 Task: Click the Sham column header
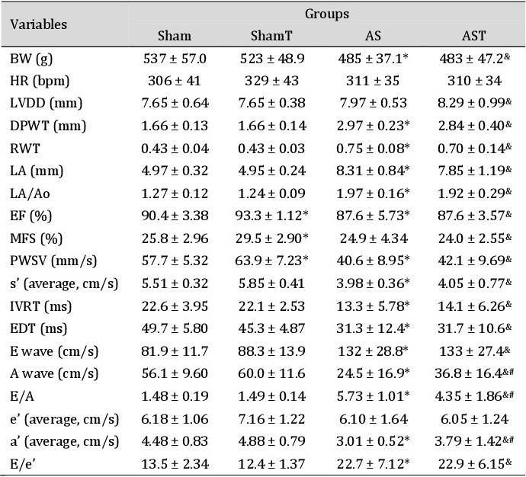point(175,36)
